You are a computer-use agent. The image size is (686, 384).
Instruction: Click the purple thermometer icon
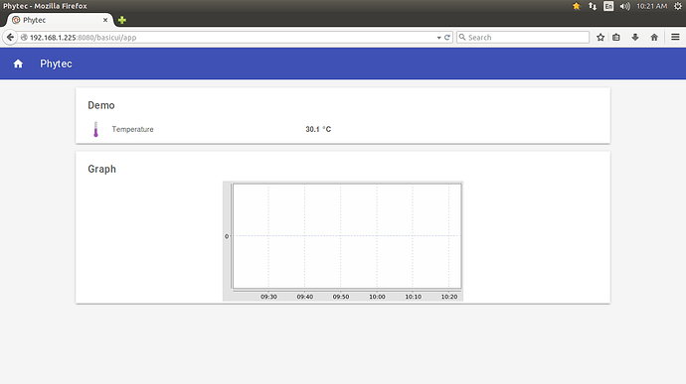coord(95,129)
